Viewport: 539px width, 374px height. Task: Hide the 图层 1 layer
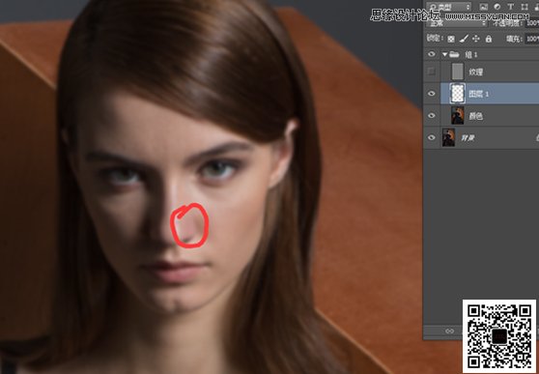tap(432, 94)
